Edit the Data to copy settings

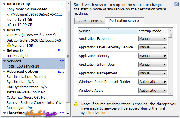click(60, 4)
